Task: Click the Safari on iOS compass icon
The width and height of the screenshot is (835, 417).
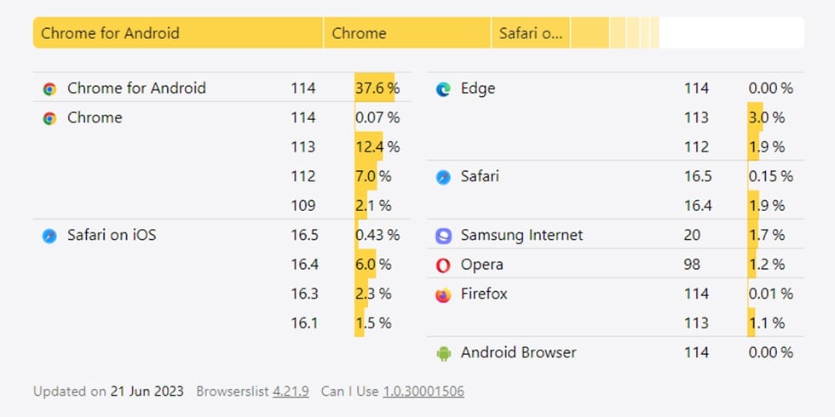Action: [49, 236]
